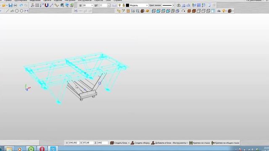Click the ruler tool icon
Image resolution: width=269 pixels, height=151 pixels.
click(56, 5)
